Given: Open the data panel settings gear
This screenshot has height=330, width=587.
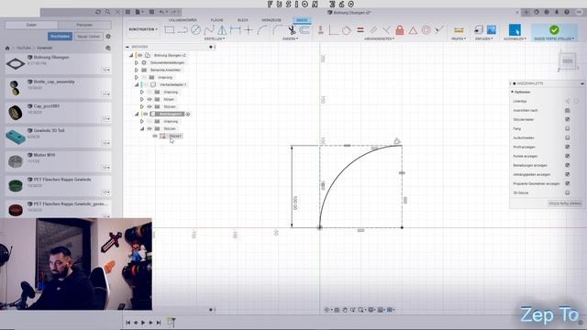Looking at the screenshot, I should [x=108, y=37].
